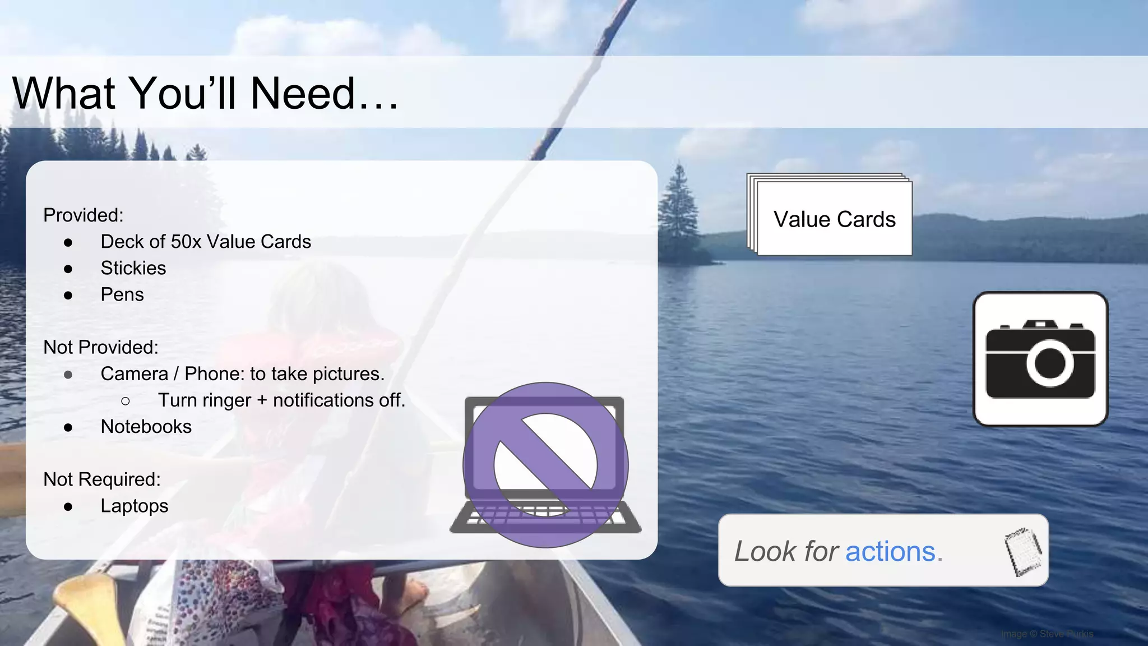Click the "Image © Steve Purkis" credit
Image resolution: width=1148 pixels, height=646 pixels.
tap(1047, 634)
